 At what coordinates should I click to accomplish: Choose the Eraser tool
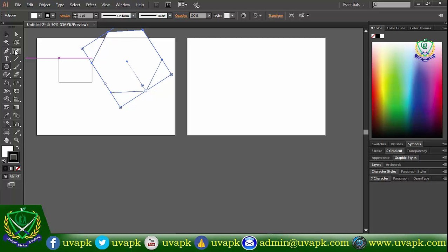pyautogui.click(x=16, y=75)
